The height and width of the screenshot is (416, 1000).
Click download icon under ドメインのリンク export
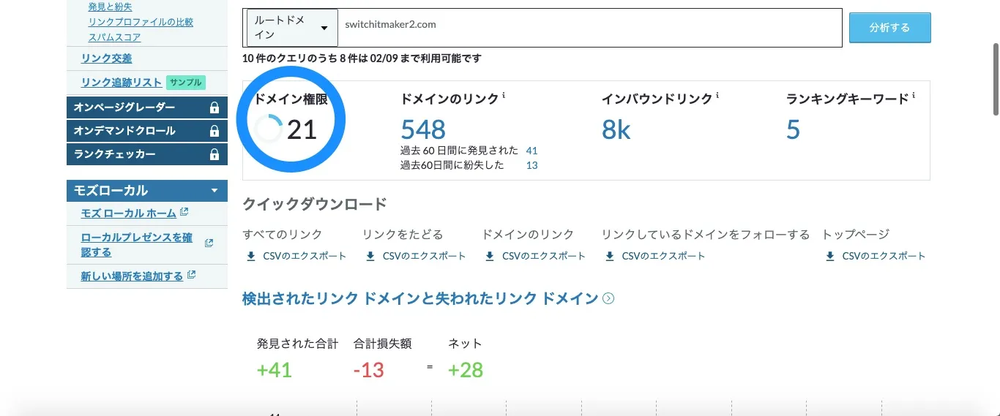tap(490, 256)
